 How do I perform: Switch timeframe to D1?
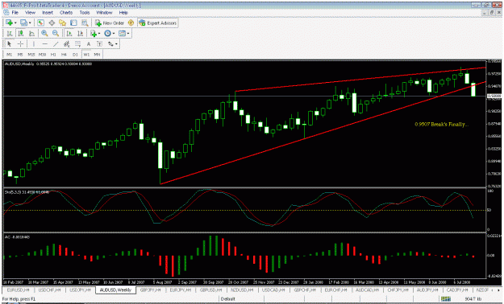(x=75, y=55)
